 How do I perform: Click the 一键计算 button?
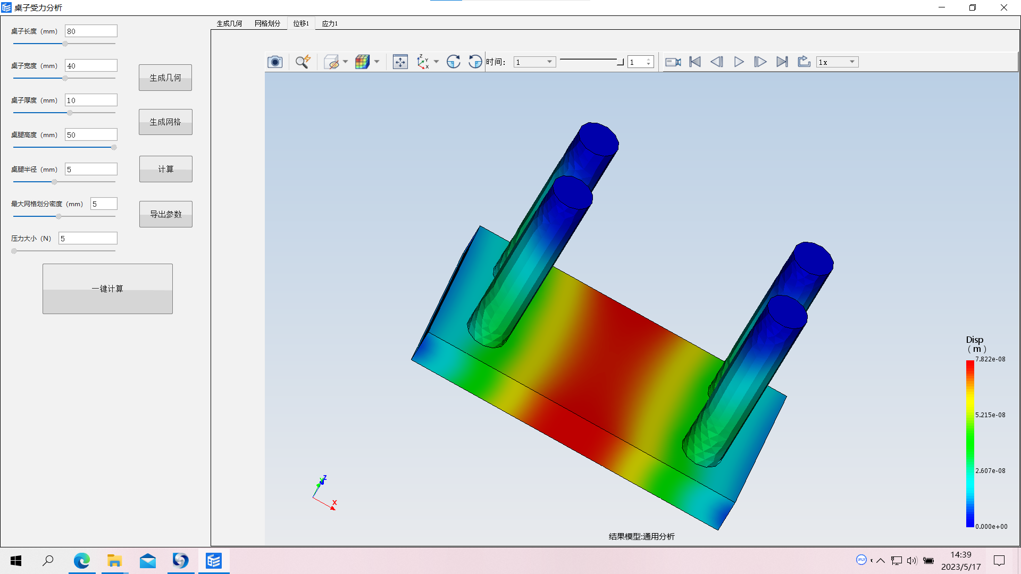(107, 288)
